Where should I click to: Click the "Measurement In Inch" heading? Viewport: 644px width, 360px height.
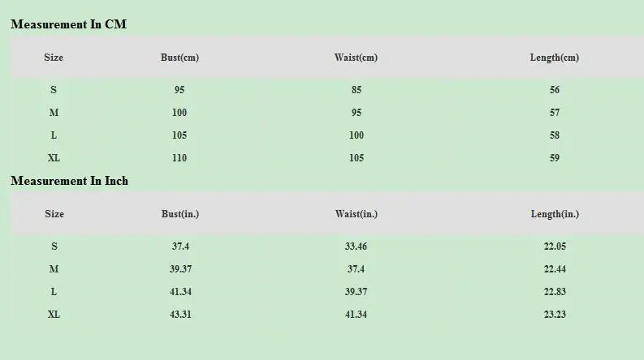pyautogui.click(x=69, y=181)
